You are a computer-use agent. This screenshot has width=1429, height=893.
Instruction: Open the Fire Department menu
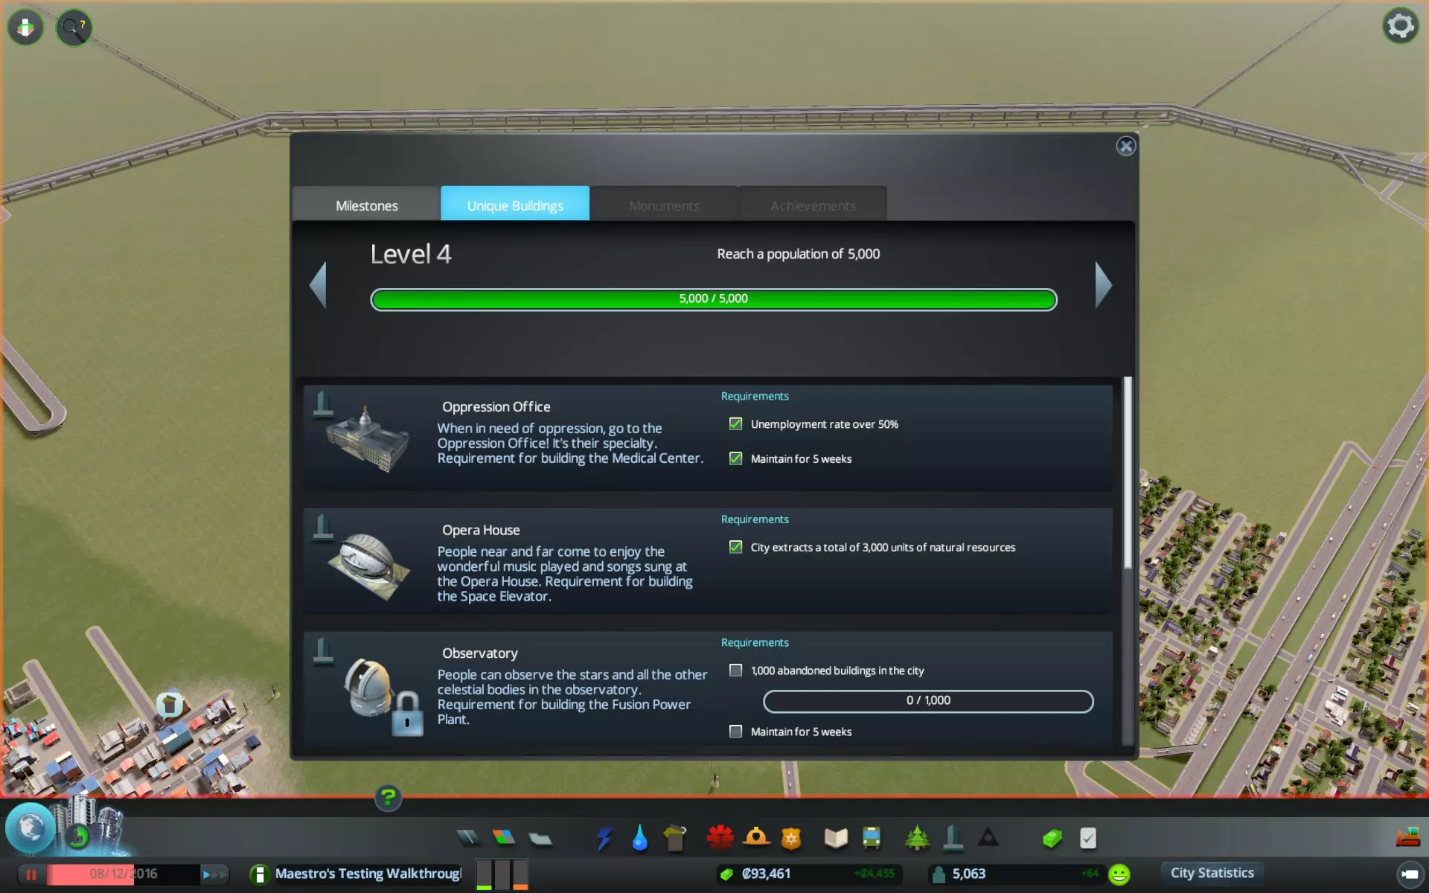pyautogui.click(x=756, y=838)
